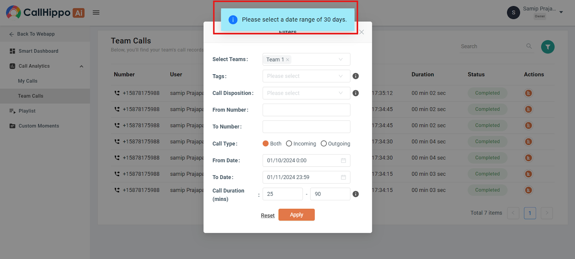Click Completed status in first row

(487, 93)
